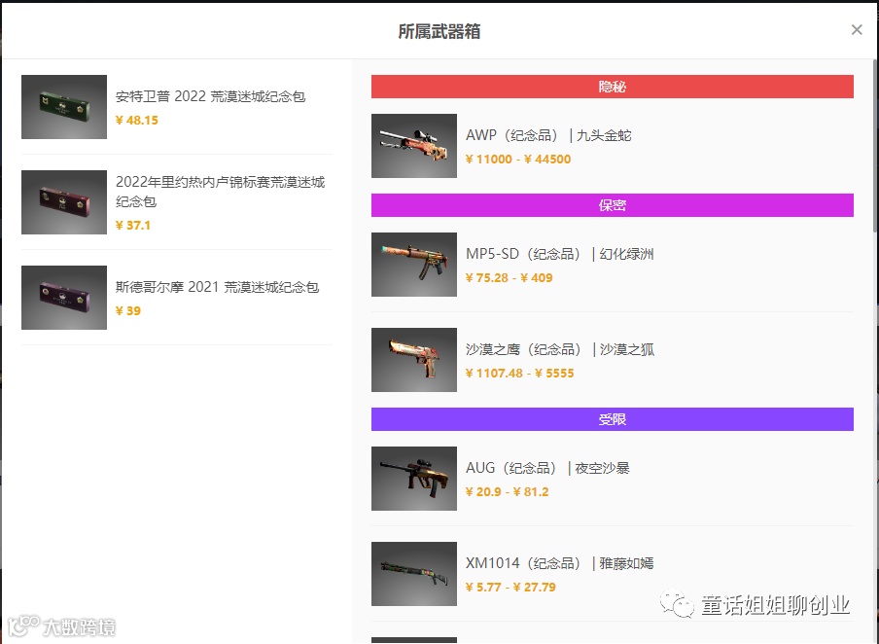879x644 pixels.
Task: Click price ¥ 39
Action: [127, 310]
